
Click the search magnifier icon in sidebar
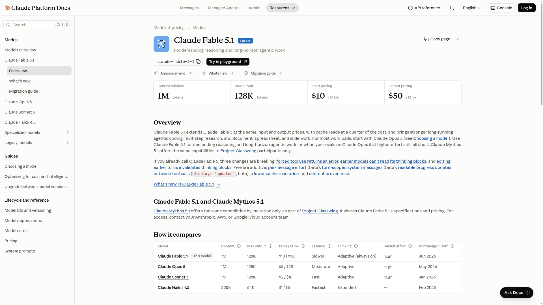[8, 25]
